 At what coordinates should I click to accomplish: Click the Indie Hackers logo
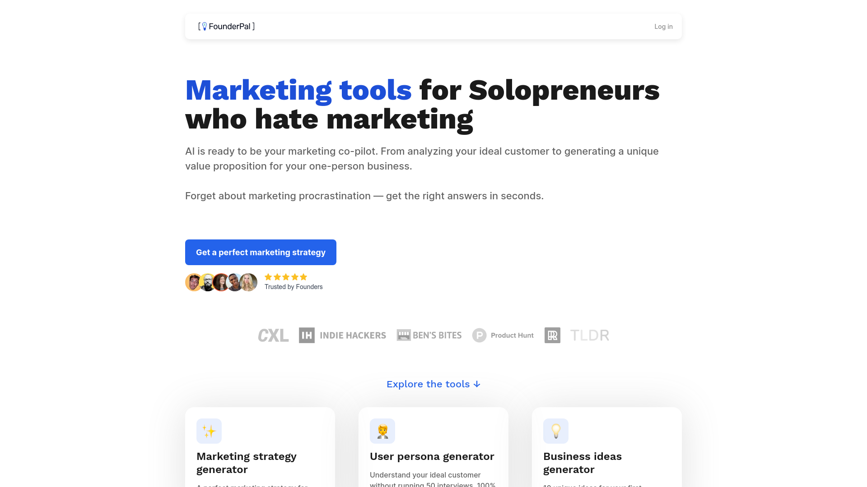[x=342, y=335]
